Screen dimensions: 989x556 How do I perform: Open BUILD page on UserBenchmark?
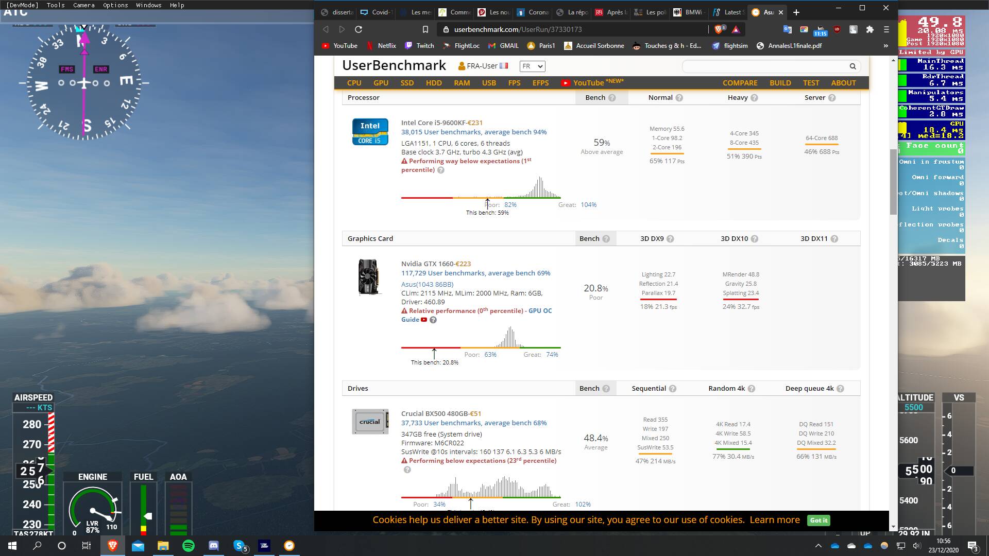click(780, 83)
